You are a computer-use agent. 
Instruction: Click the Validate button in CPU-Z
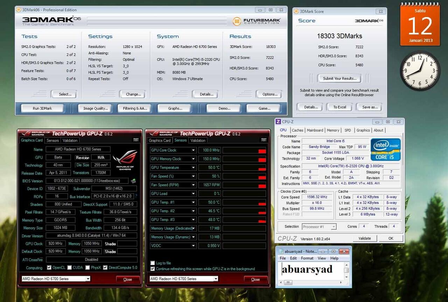364,238
